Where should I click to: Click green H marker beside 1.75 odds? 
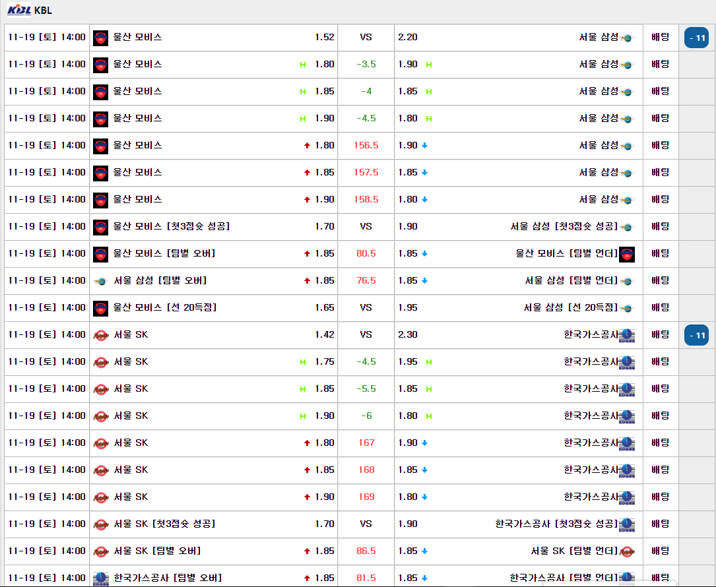point(303,362)
